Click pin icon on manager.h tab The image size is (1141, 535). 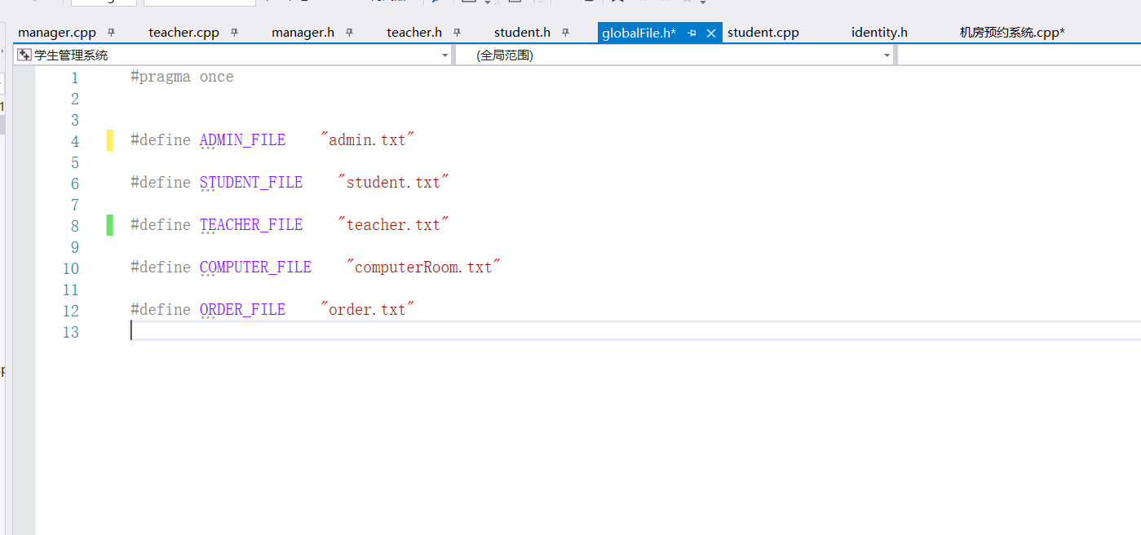coord(349,33)
